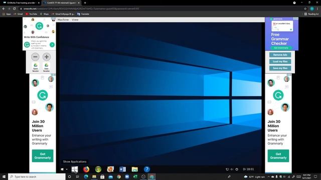Screen dimensions: 321x180
Task: Switch to the OnWorks Free hosting provider tab
Action: [x=22, y=3]
